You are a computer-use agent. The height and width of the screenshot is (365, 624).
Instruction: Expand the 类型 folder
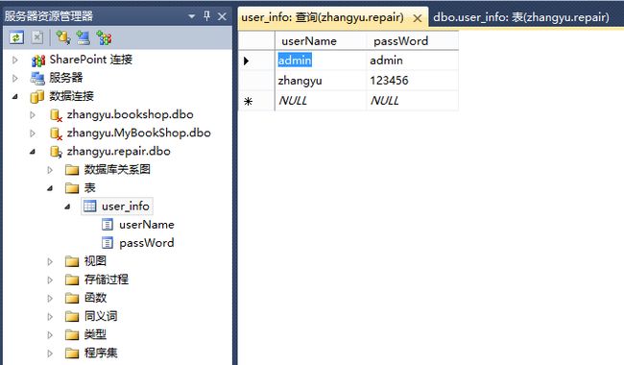coord(50,335)
